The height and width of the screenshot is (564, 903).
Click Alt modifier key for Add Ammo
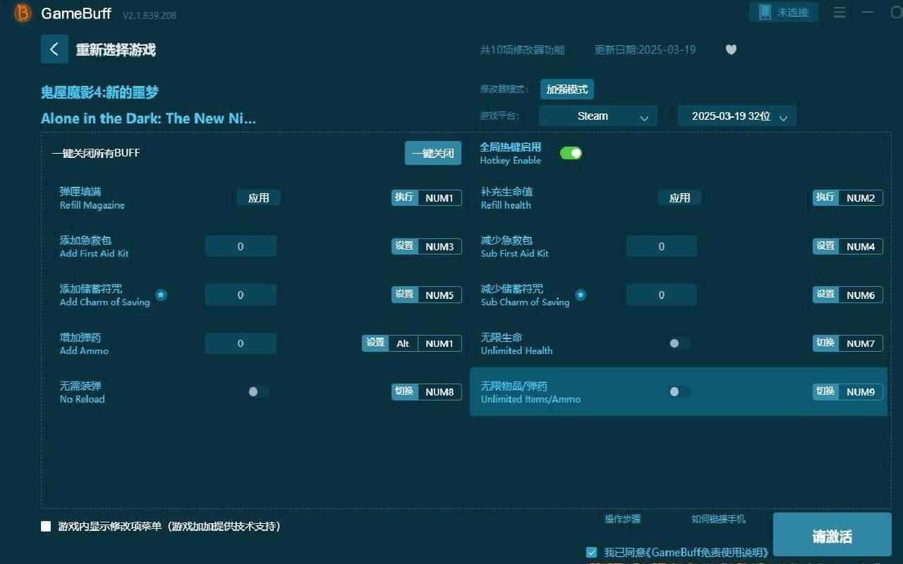[403, 343]
